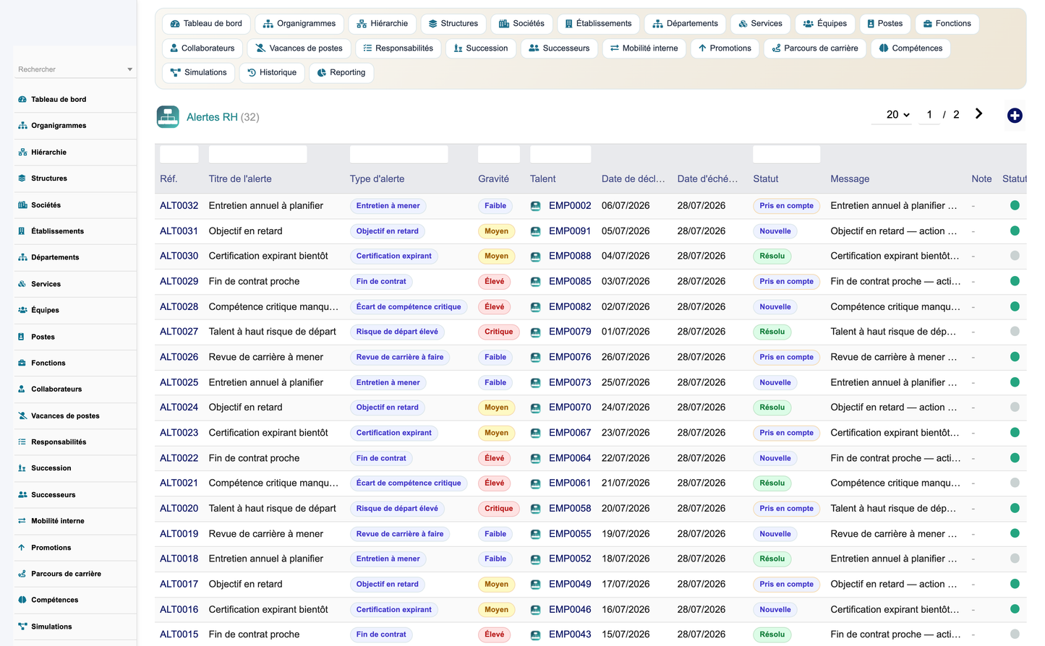This screenshot has width=1045, height=646.
Task: Click Résolu status for ALT0015
Action: [x=772, y=634]
